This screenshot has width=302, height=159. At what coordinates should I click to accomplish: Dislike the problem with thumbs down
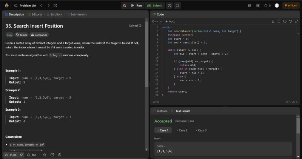click(x=22, y=155)
